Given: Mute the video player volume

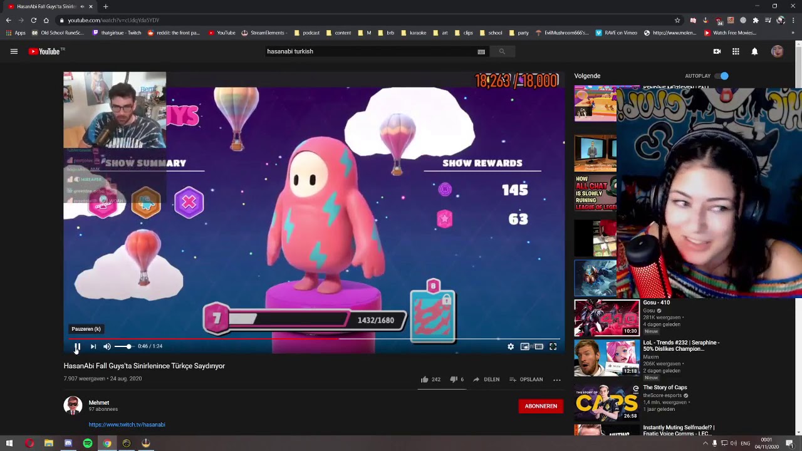Looking at the screenshot, I should 107,346.
